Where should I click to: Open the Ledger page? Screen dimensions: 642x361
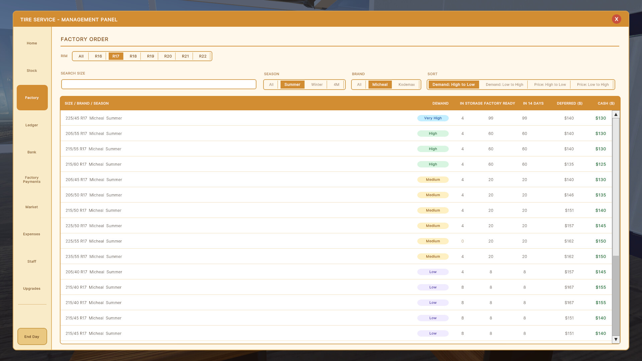click(x=32, y=125)
